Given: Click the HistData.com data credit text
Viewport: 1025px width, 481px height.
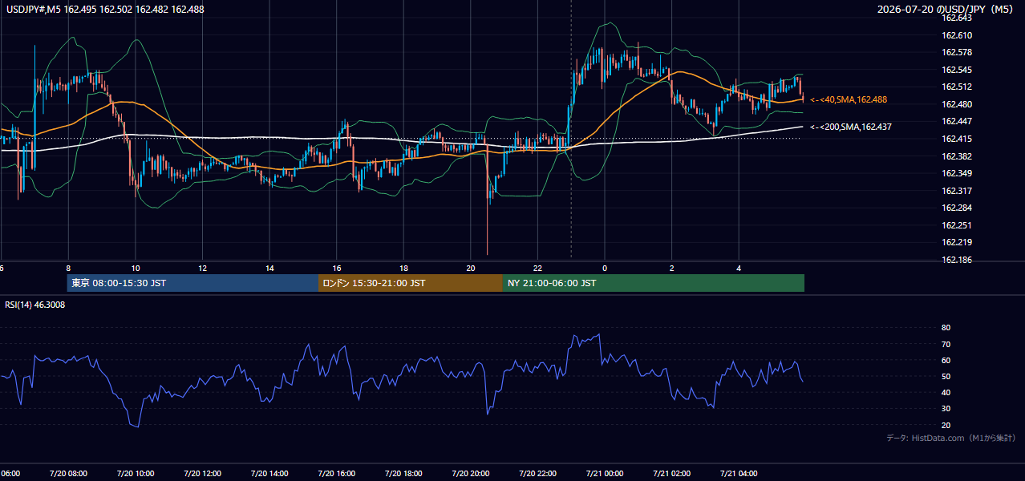Looking at the screenshot, I should coord(951,438).
